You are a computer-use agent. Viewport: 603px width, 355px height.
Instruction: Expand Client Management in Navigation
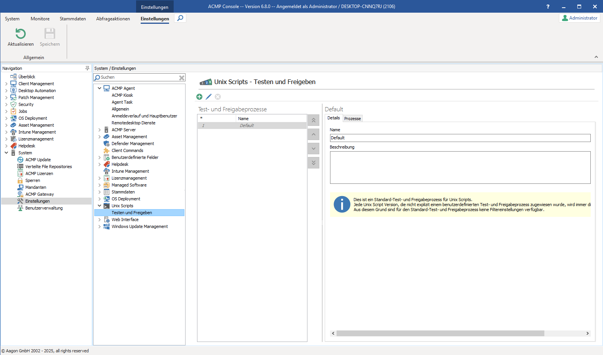click(6, 84)
